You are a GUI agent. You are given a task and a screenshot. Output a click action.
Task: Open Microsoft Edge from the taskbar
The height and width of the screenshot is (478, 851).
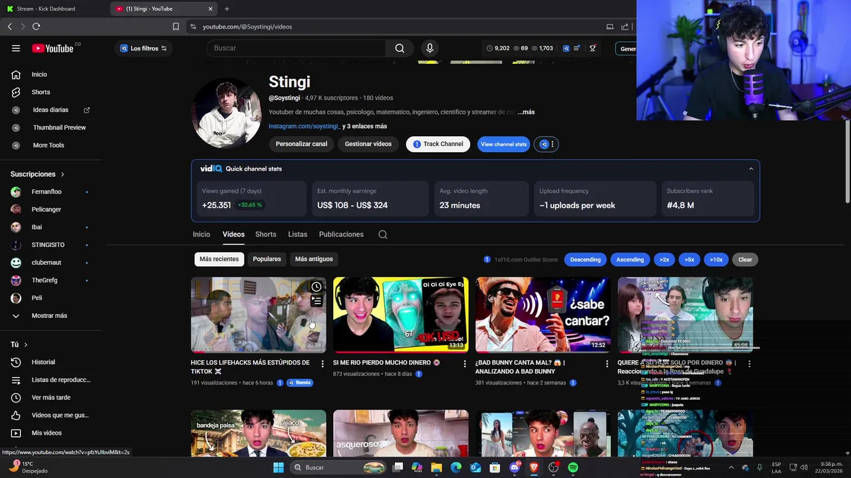pyautogui.click(x=456, y=467)
